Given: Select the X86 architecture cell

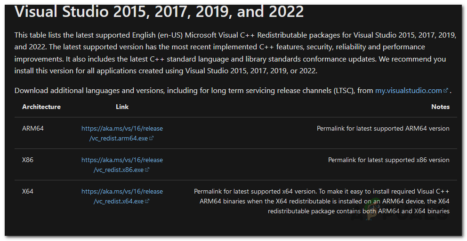Looking at the screenshot, I should pos(28,160).
